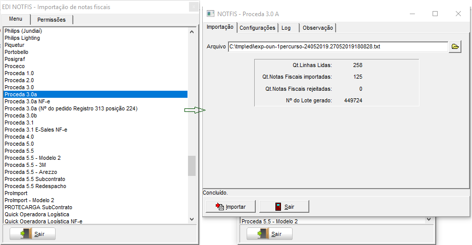Select Philips (Jundiaí) in the list
472x245 pixels.
[x=96, y=31]
